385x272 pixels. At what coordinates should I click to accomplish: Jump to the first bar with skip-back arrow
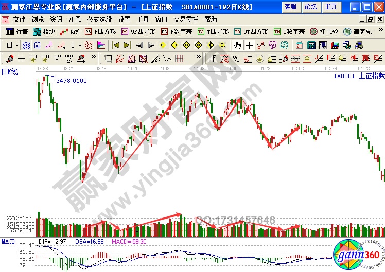coord(115,45)
